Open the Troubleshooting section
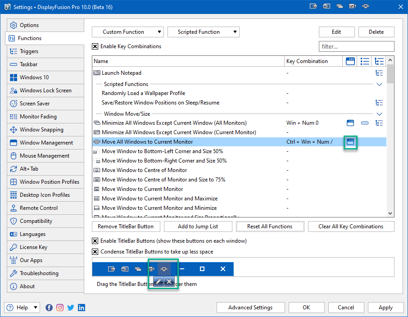The image size is (408, 317). pos(45,273)
